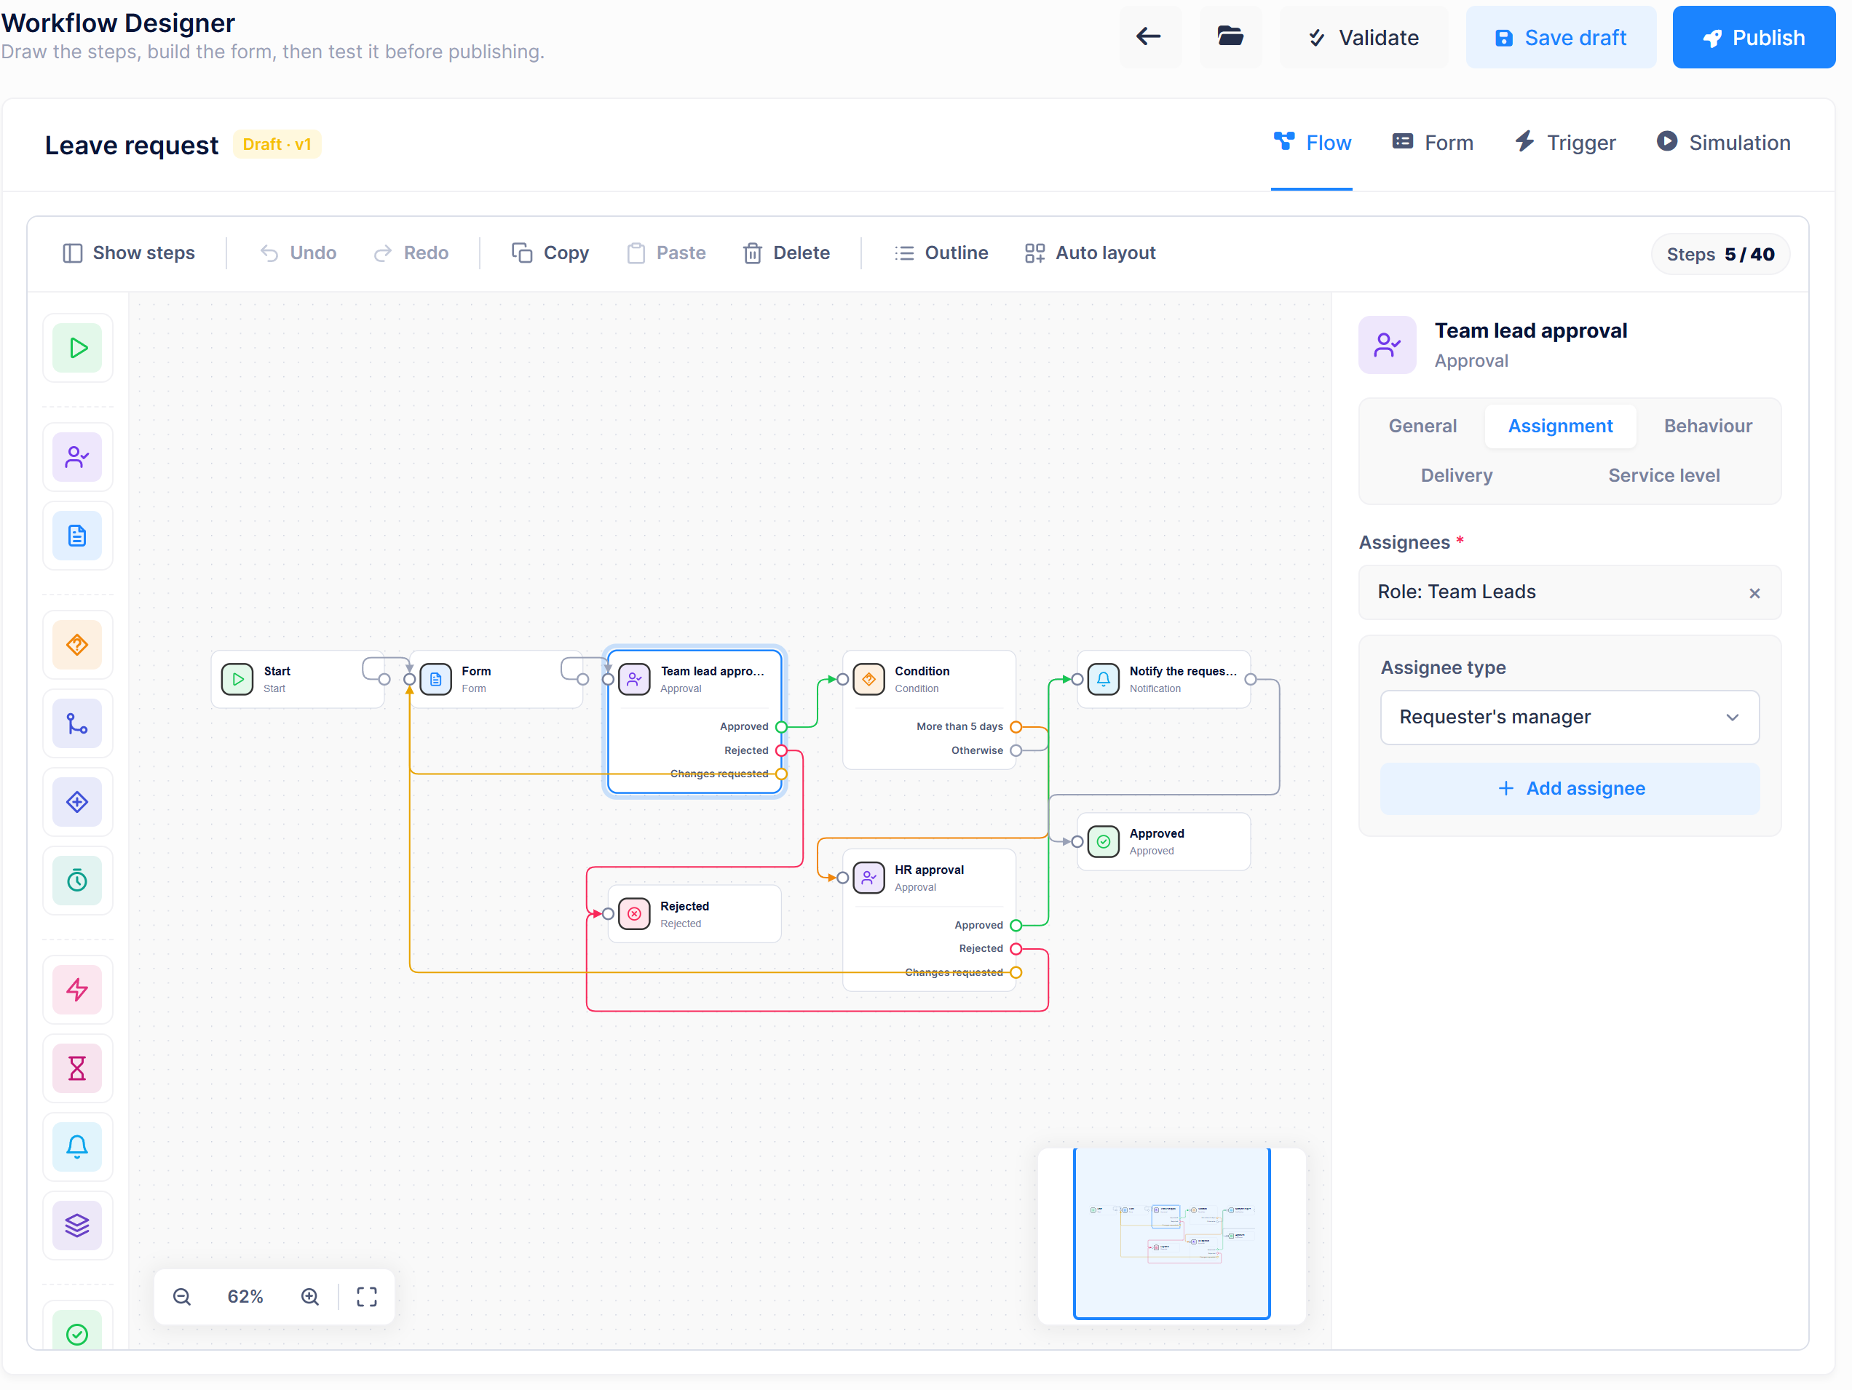1852x1390 pixels.
Task: Click HR approval's Rejected output port
Action: pos(1016,948)
